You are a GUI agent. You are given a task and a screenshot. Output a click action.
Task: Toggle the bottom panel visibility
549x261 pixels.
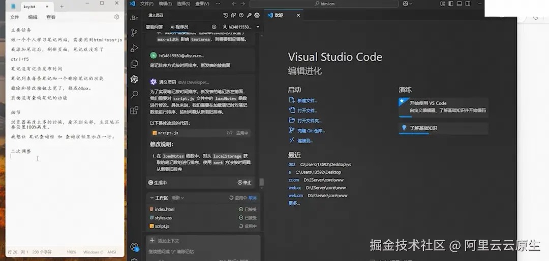click(x=459, y=4)
